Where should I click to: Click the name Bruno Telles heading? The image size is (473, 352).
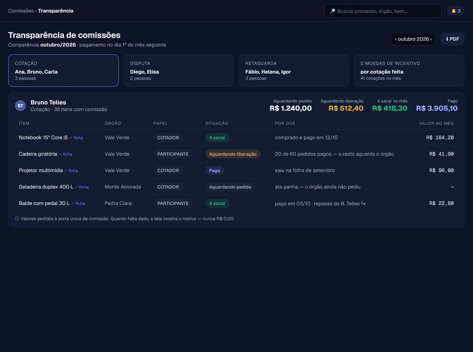pos(48,102)
